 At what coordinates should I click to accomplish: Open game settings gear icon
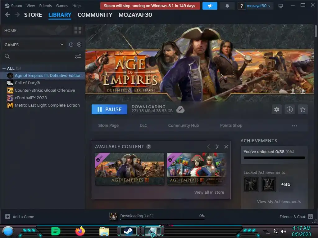(x=277, y=109)
